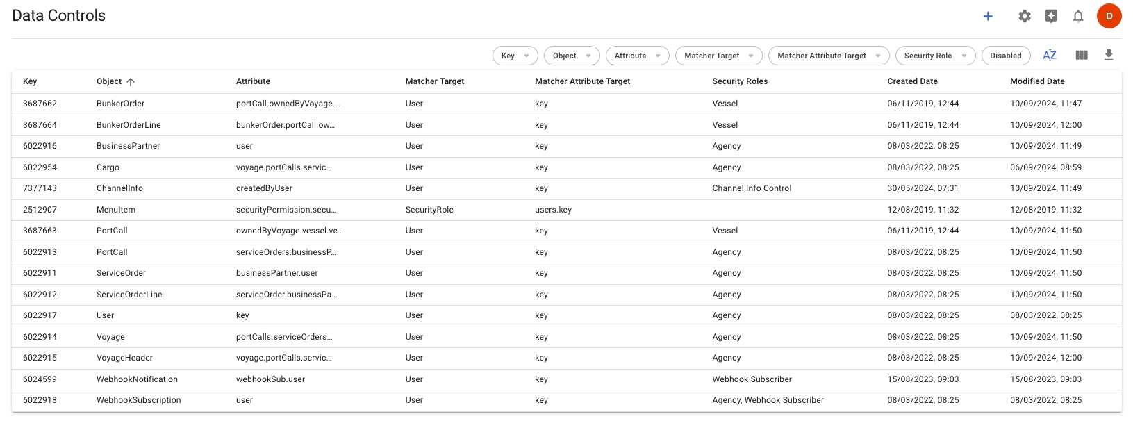Sort by the Created Date column header
1133x421 pixels.
912,81
